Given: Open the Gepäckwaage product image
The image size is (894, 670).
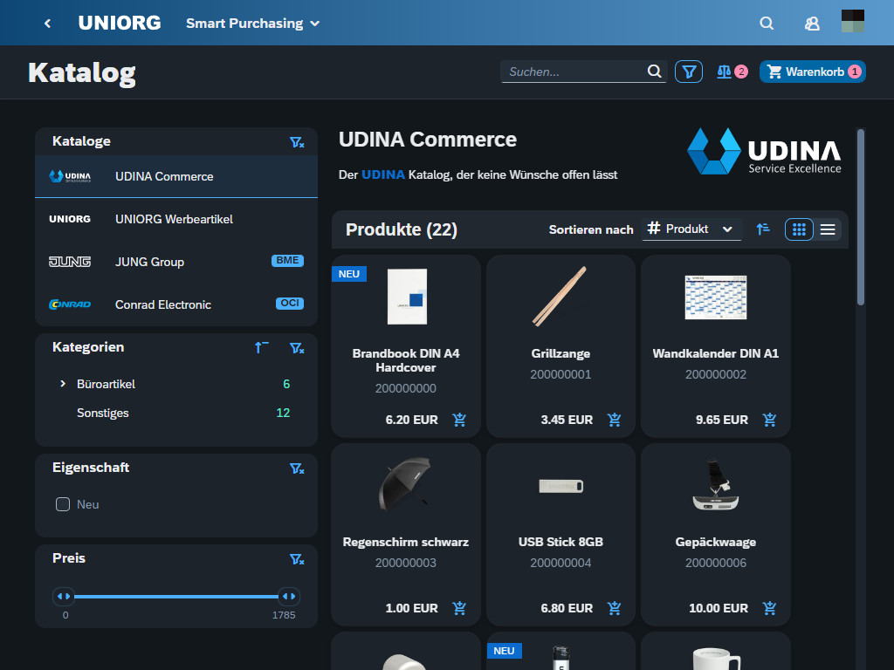Looking at the screenshot, I should click(x=716, y=484).
